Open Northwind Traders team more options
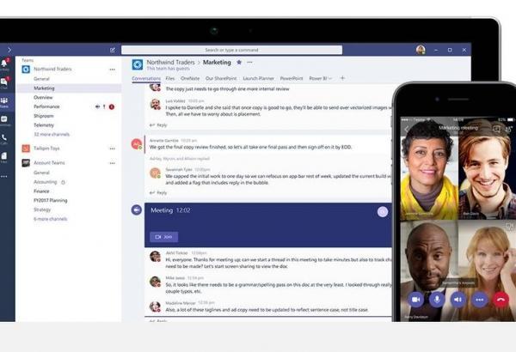 112,69
